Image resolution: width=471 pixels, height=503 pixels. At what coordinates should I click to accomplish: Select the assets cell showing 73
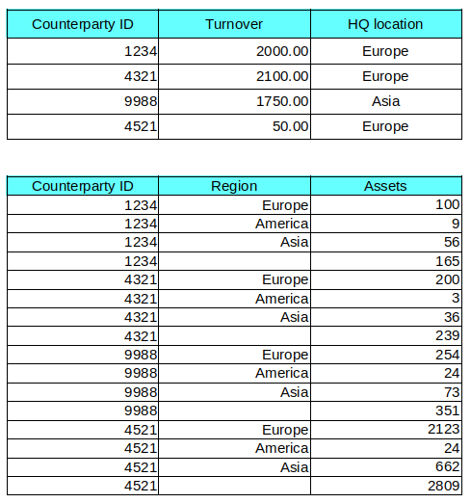click(386, 392)
